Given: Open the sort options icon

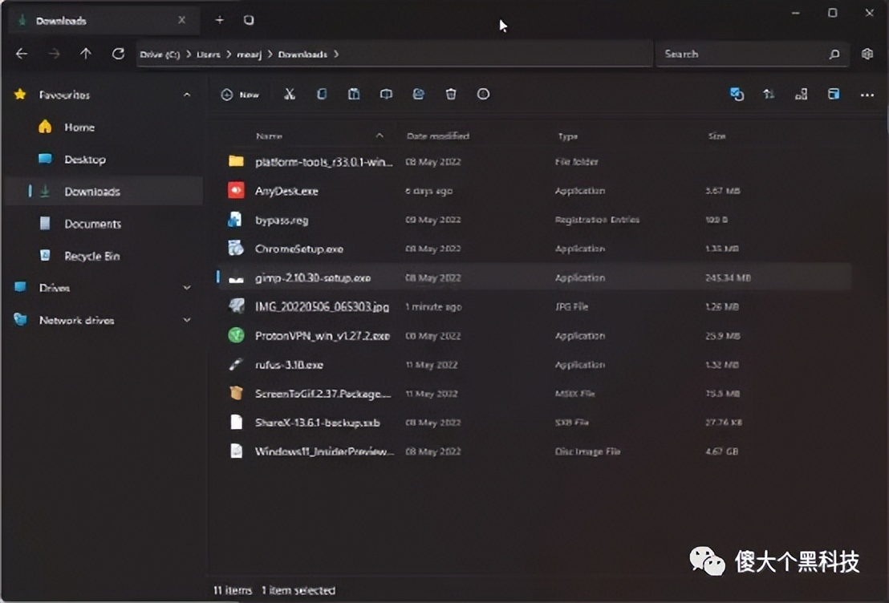Looking at the screenshot, I should pos(769,95).
